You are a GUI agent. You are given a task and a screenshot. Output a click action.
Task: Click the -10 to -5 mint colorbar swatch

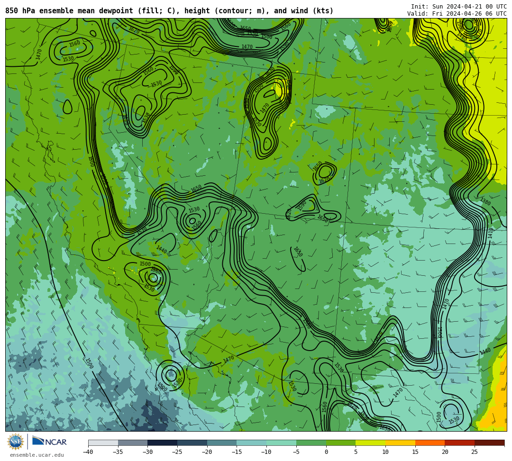tap(282, 443)
